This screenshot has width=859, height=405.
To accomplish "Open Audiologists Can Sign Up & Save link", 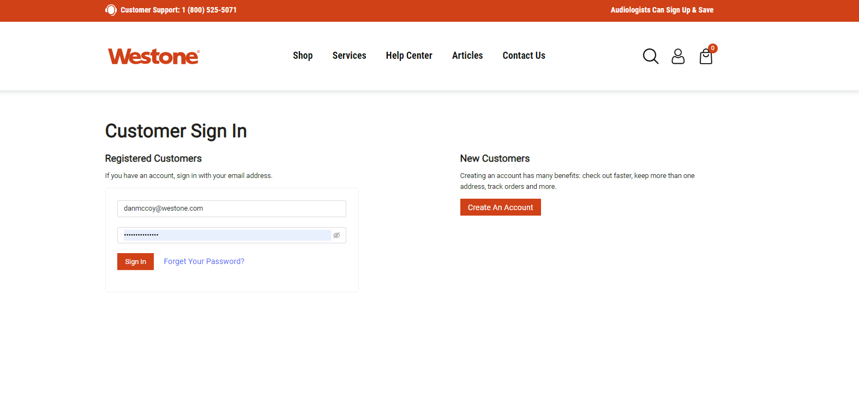I will pyautogui.click(x=662, y=10).
